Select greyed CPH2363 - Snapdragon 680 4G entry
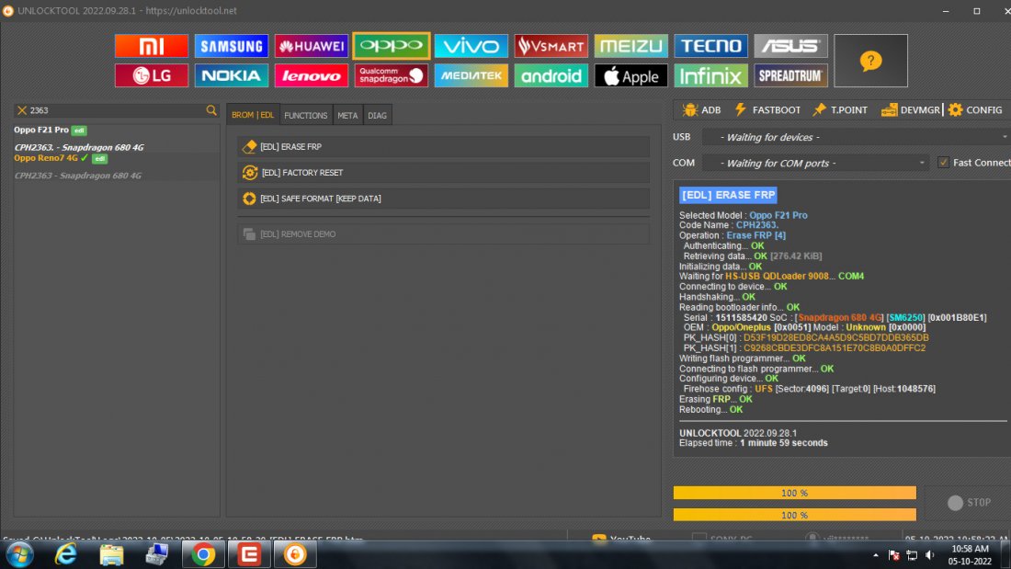The height and width of the screenshot is (569, 1011). (78, 176)
